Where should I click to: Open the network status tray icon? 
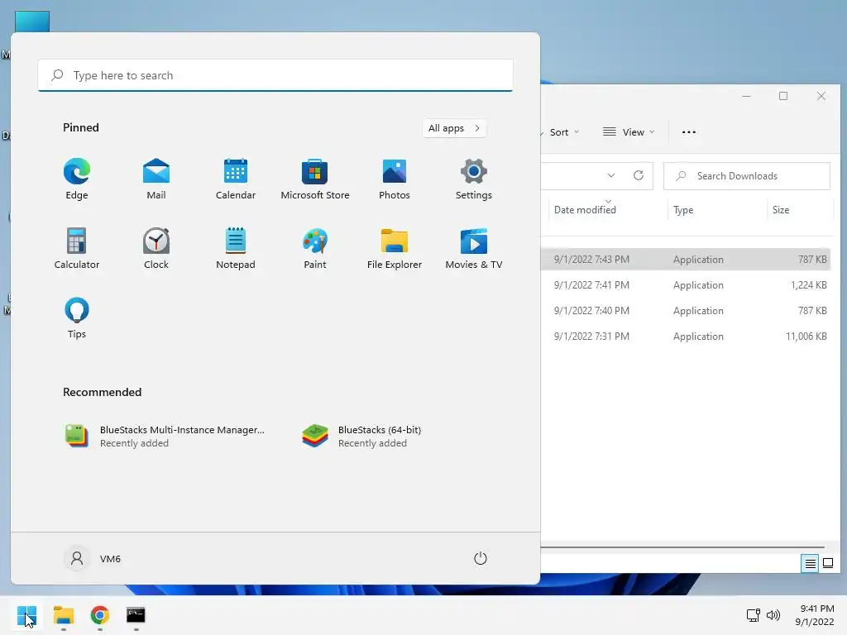point(753,615)
